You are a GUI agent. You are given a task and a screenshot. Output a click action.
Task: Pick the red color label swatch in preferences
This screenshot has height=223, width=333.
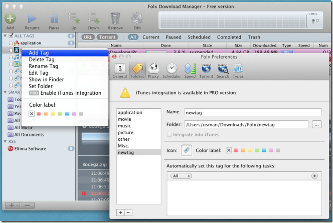(236, 150)
